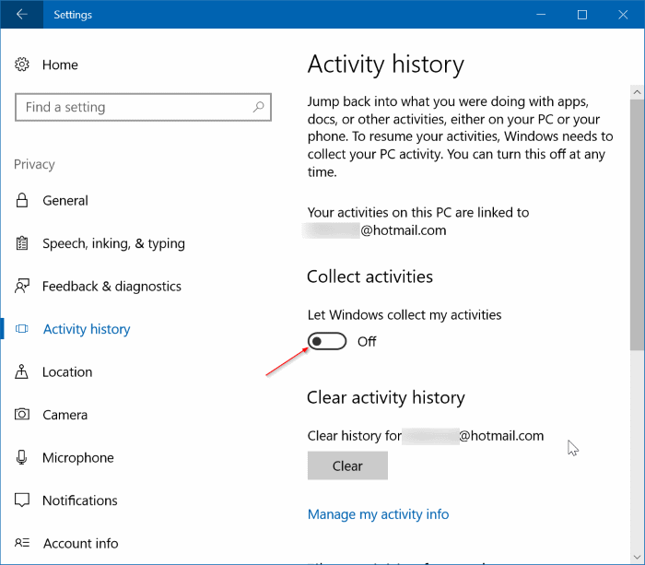Close the Settings window
This screenshot has width=645, height=565.
pyautogui.click(x=623, y=15)
